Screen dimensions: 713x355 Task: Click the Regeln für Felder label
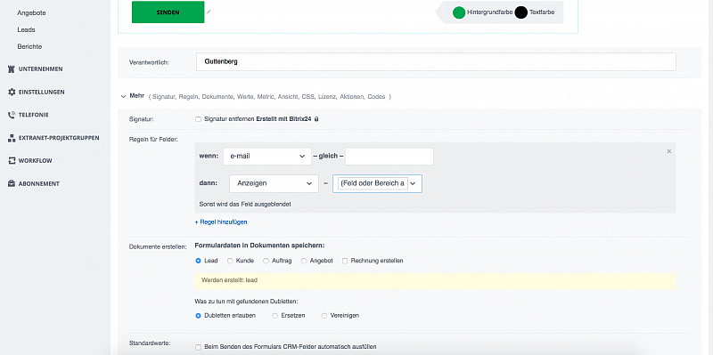(153, 139)
